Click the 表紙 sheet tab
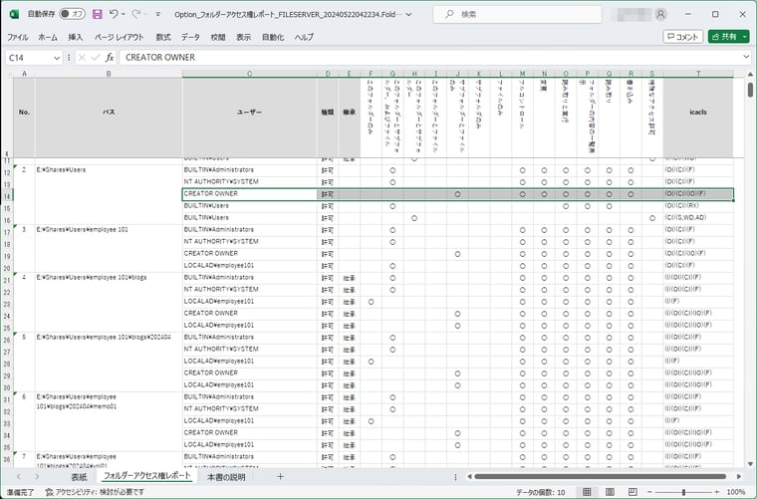 coord(80,477)
